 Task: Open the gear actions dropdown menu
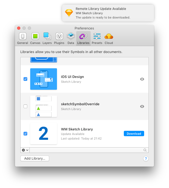pyautogui.click(x=25, y=150)
